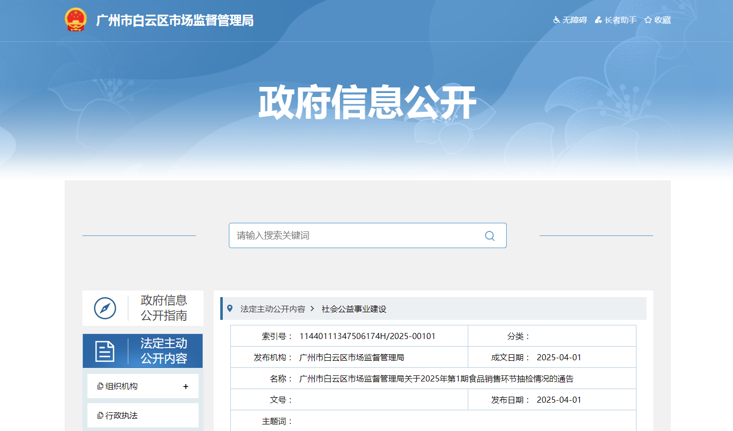Click the star favorite icon
Screen dimensions: 733x431
(648, 20)
